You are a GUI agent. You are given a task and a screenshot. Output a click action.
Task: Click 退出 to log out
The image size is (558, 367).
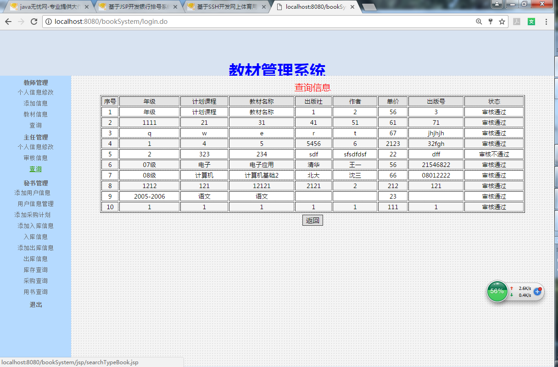(36, 305)
